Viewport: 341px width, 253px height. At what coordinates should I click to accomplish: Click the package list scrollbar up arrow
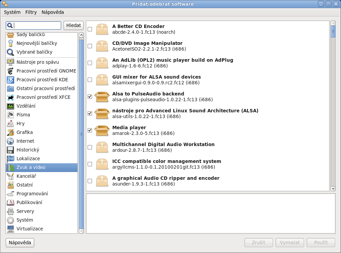[333, 23]
